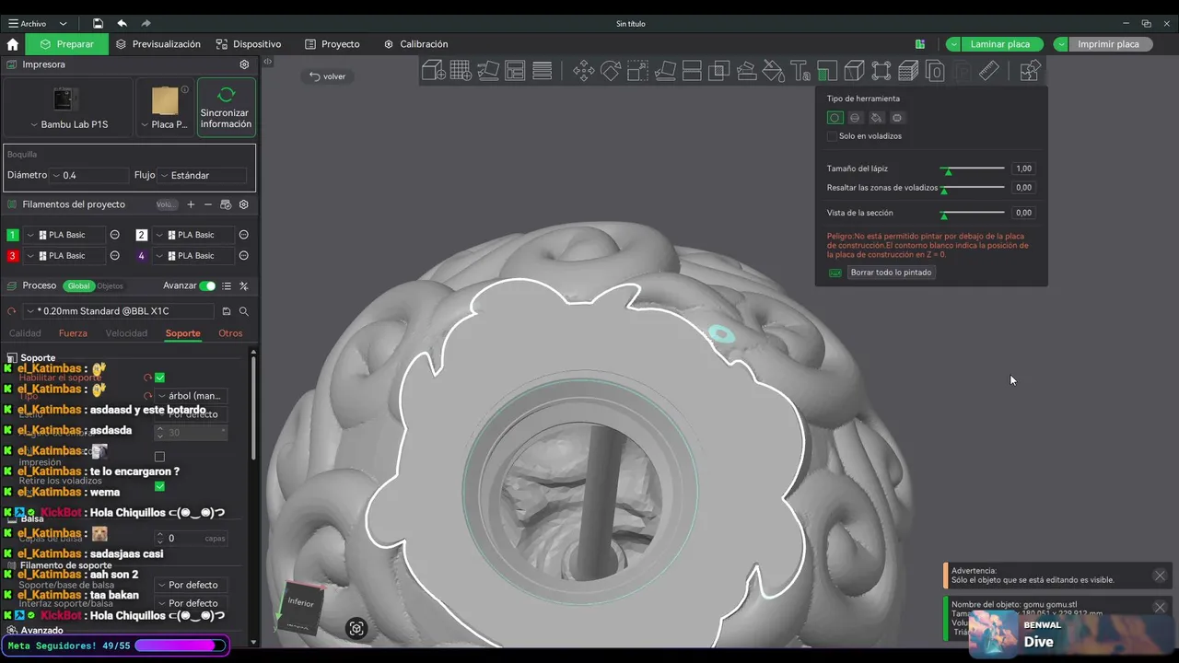Click the save process preset icon
Screen dimensions: 1179x663
coord(227,311)
